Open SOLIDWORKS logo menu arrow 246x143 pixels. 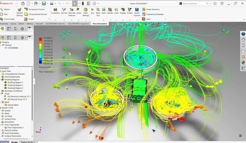[16, 3]
